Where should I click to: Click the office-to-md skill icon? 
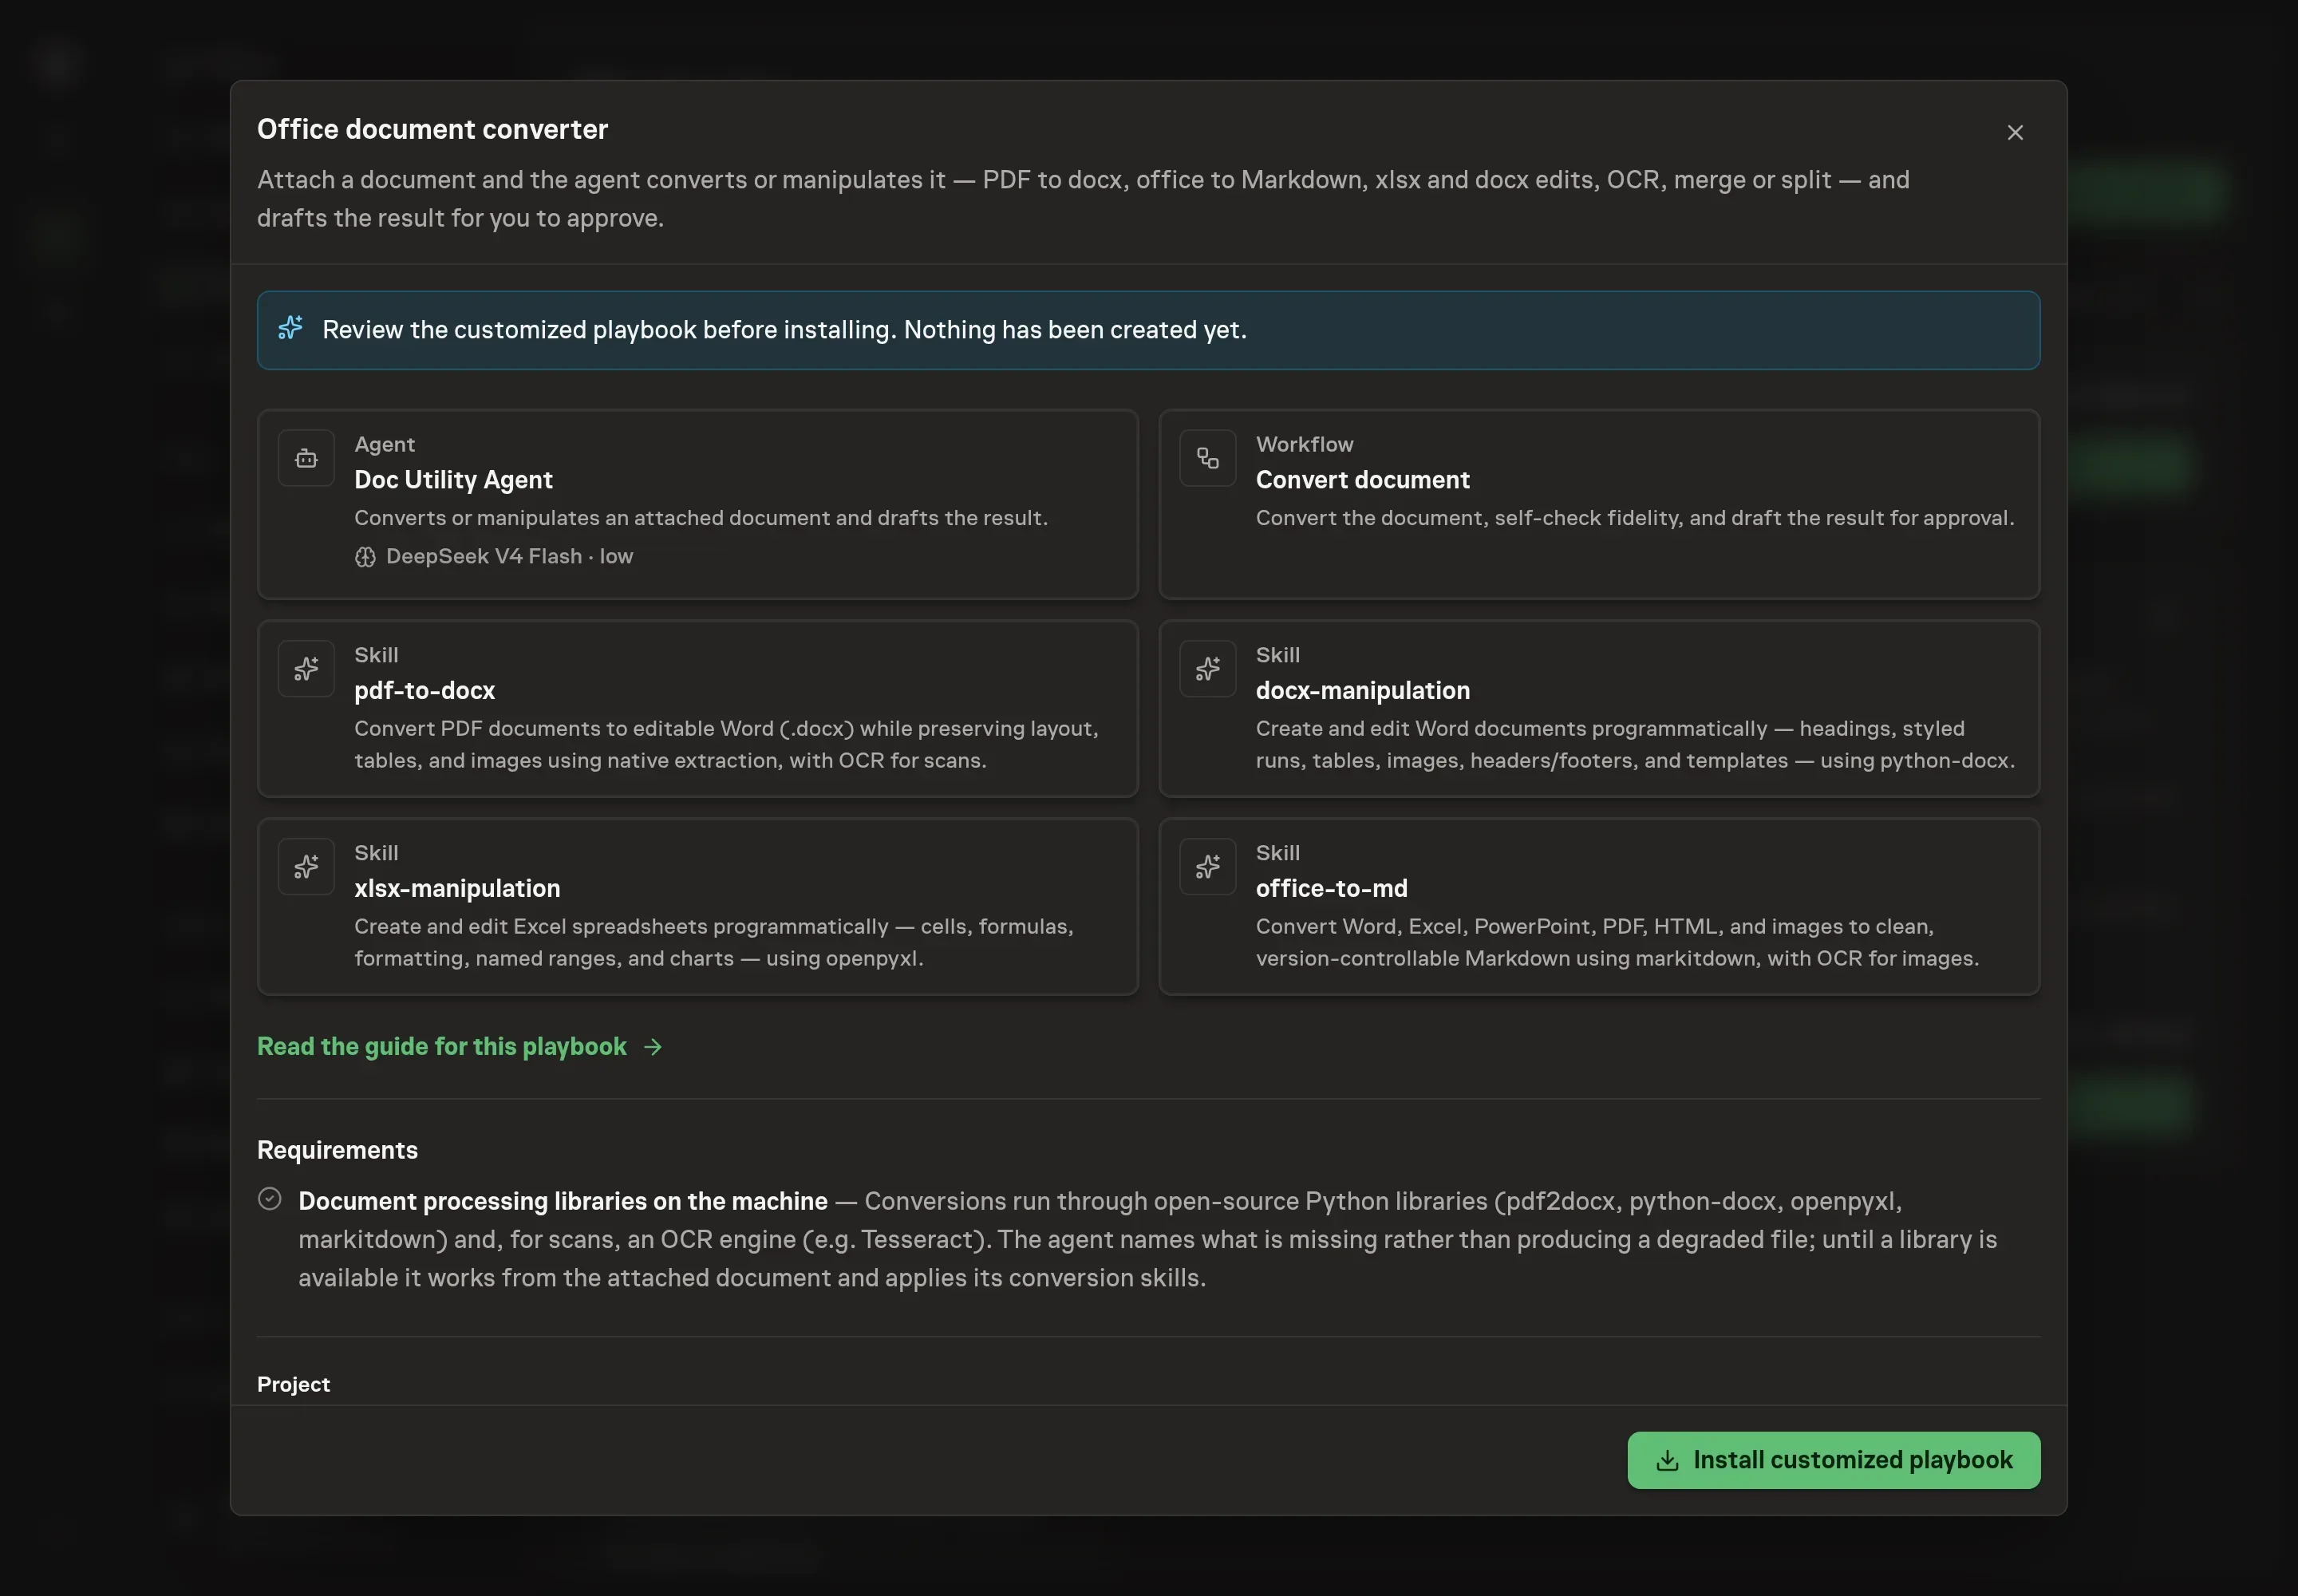[1208, 867]
